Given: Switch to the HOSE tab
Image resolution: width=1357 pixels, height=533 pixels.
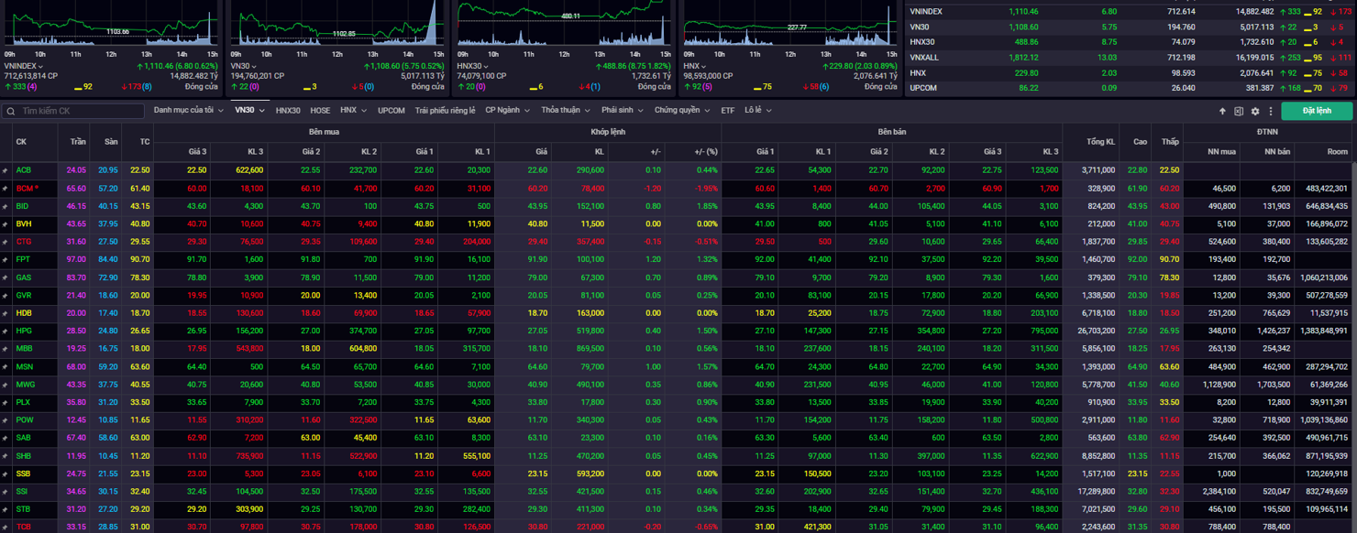Looking at the screenshot, I should click(320, 111).
